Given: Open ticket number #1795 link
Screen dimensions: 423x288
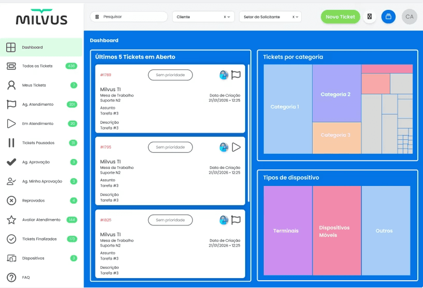Looking at the screenshot, I should (x=106, y=147).
